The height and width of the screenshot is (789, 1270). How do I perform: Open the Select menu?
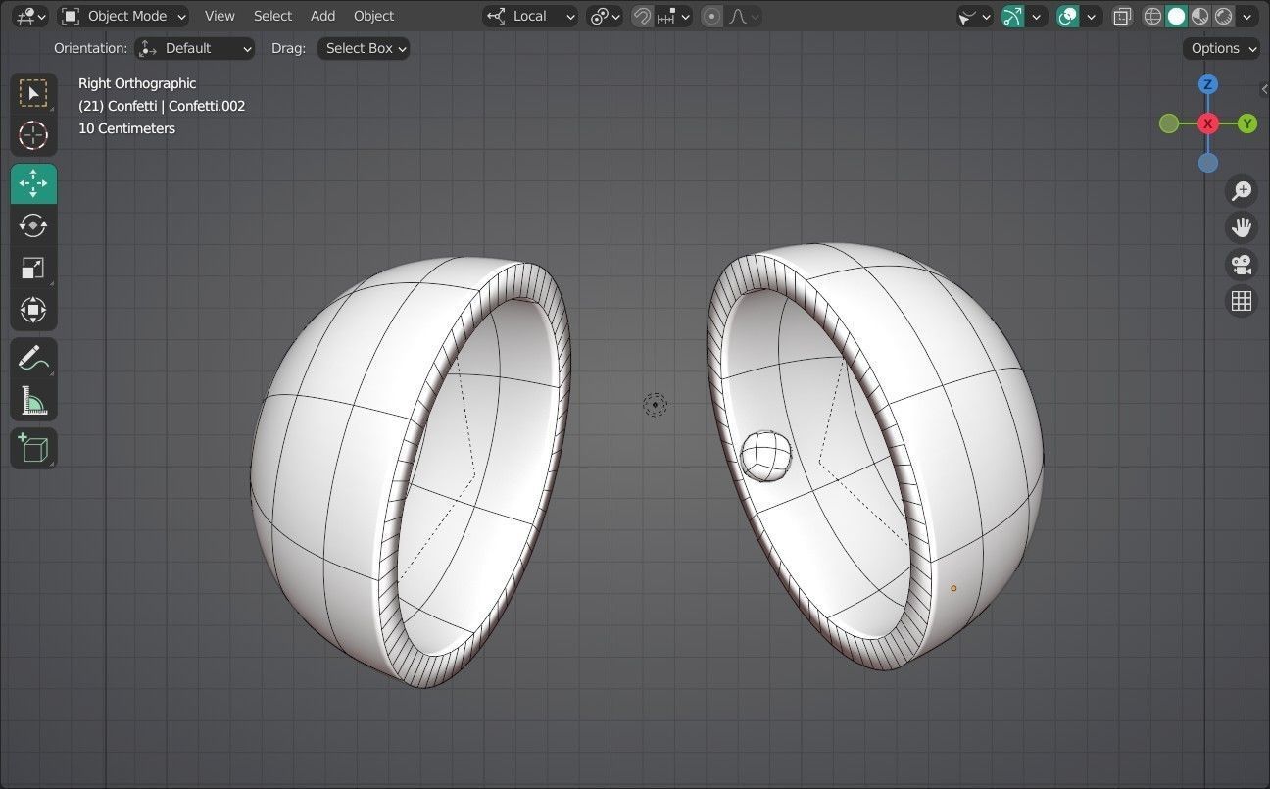(272, 16)
